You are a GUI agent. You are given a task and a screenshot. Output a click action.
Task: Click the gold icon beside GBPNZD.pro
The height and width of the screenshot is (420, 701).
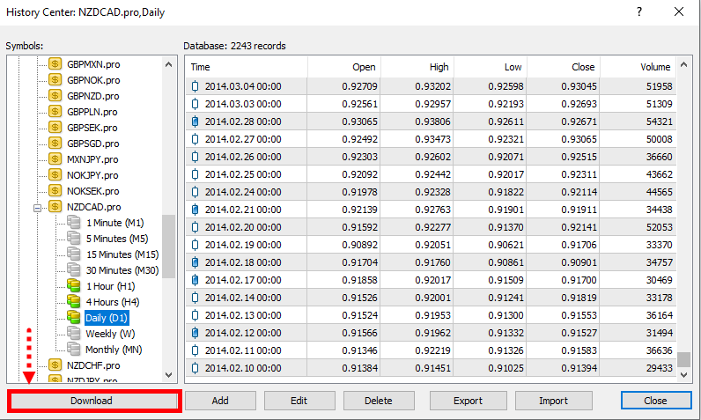pos(55,96)
